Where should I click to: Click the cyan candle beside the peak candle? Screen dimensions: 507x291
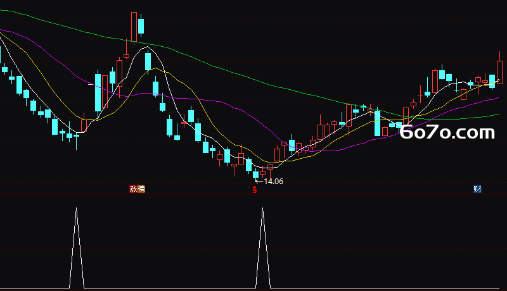(141, 26)
